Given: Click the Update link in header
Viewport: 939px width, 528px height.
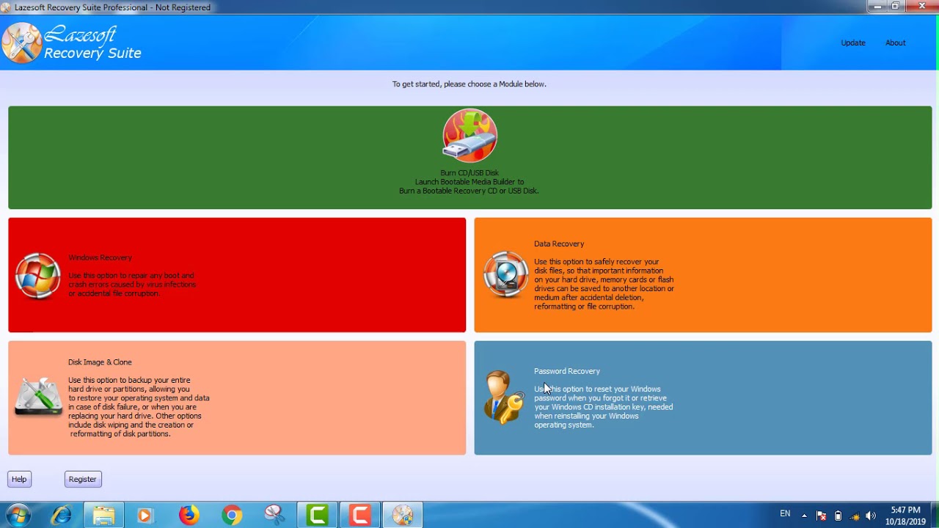Looking at the screenshot, I should [853, 43].
